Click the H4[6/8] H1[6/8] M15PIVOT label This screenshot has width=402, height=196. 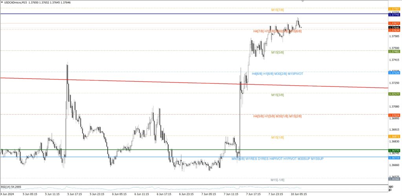tap(277, 74)
